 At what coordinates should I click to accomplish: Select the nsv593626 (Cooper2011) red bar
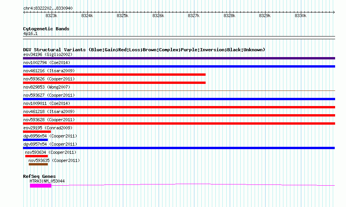click(114, 83)
